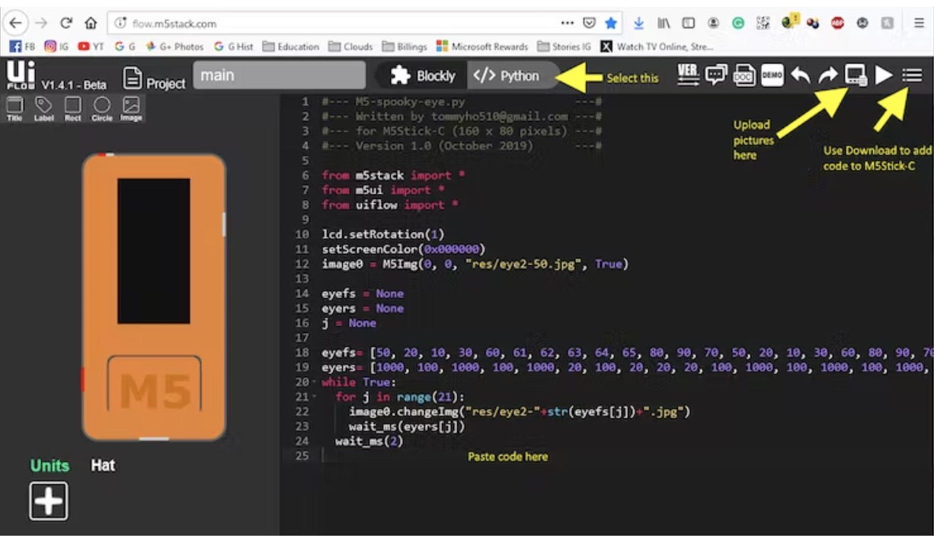934x538 pixels.
Task: Select the Image element tool
Action: 131,107
